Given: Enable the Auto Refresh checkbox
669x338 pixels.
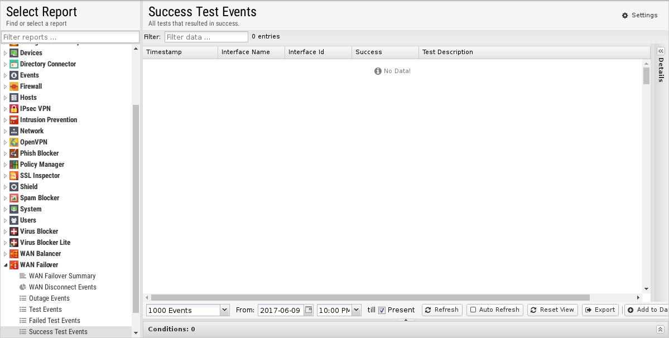Looking at the screenshot, I should tap(473, 310).
